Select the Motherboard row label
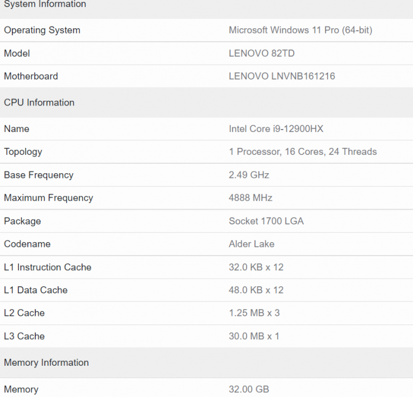The width and height of the screenshot is (413, 397). click(x=31, y=77)
